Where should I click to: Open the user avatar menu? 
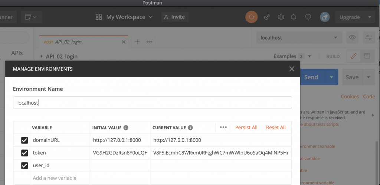[325, 17]
